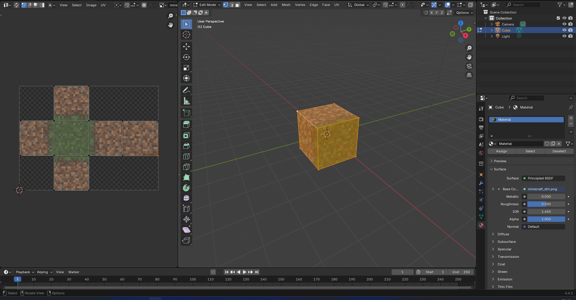Open the Modifiers properties tab wrench
576x300 pixels.
(x=481, y=183)
